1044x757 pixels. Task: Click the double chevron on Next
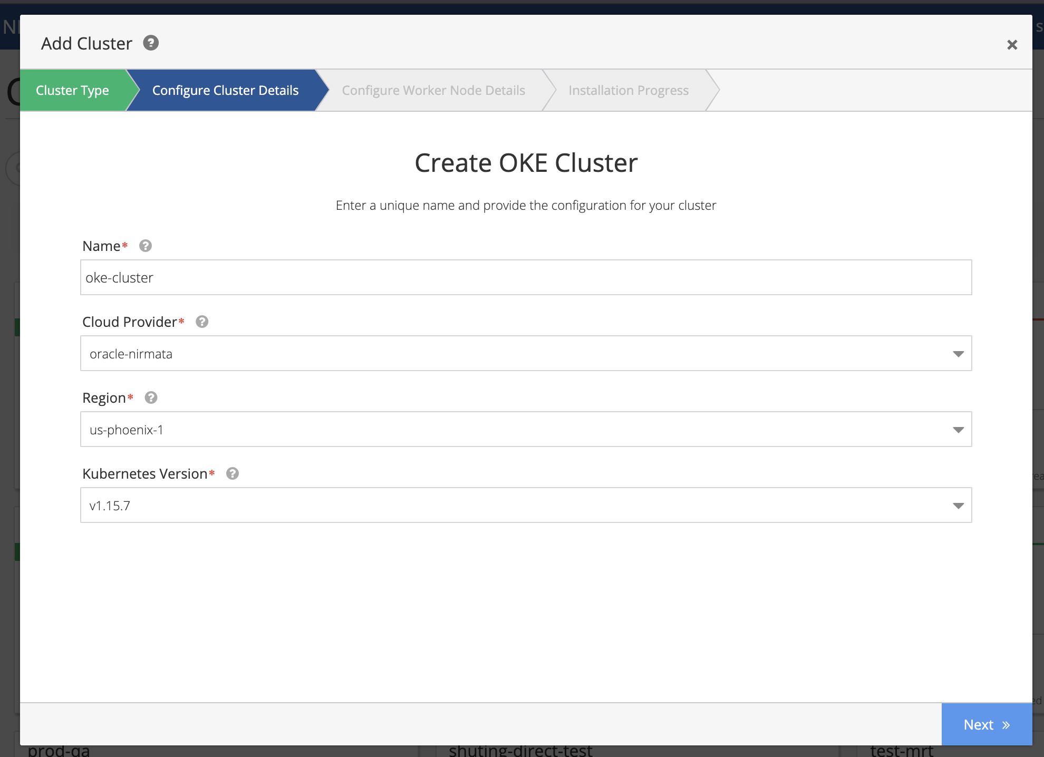click(x=1006, y=725)
